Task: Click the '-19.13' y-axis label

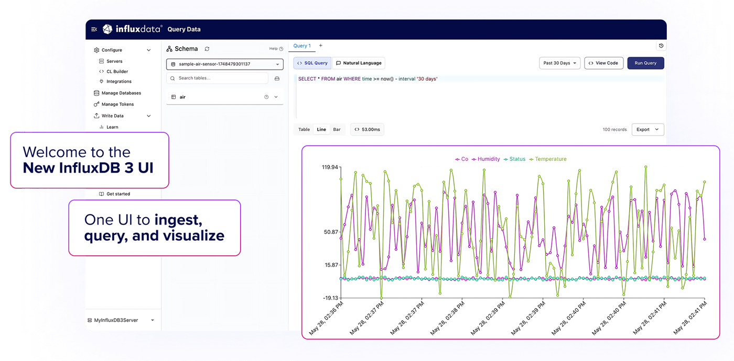Action: [x=330, y=298]
